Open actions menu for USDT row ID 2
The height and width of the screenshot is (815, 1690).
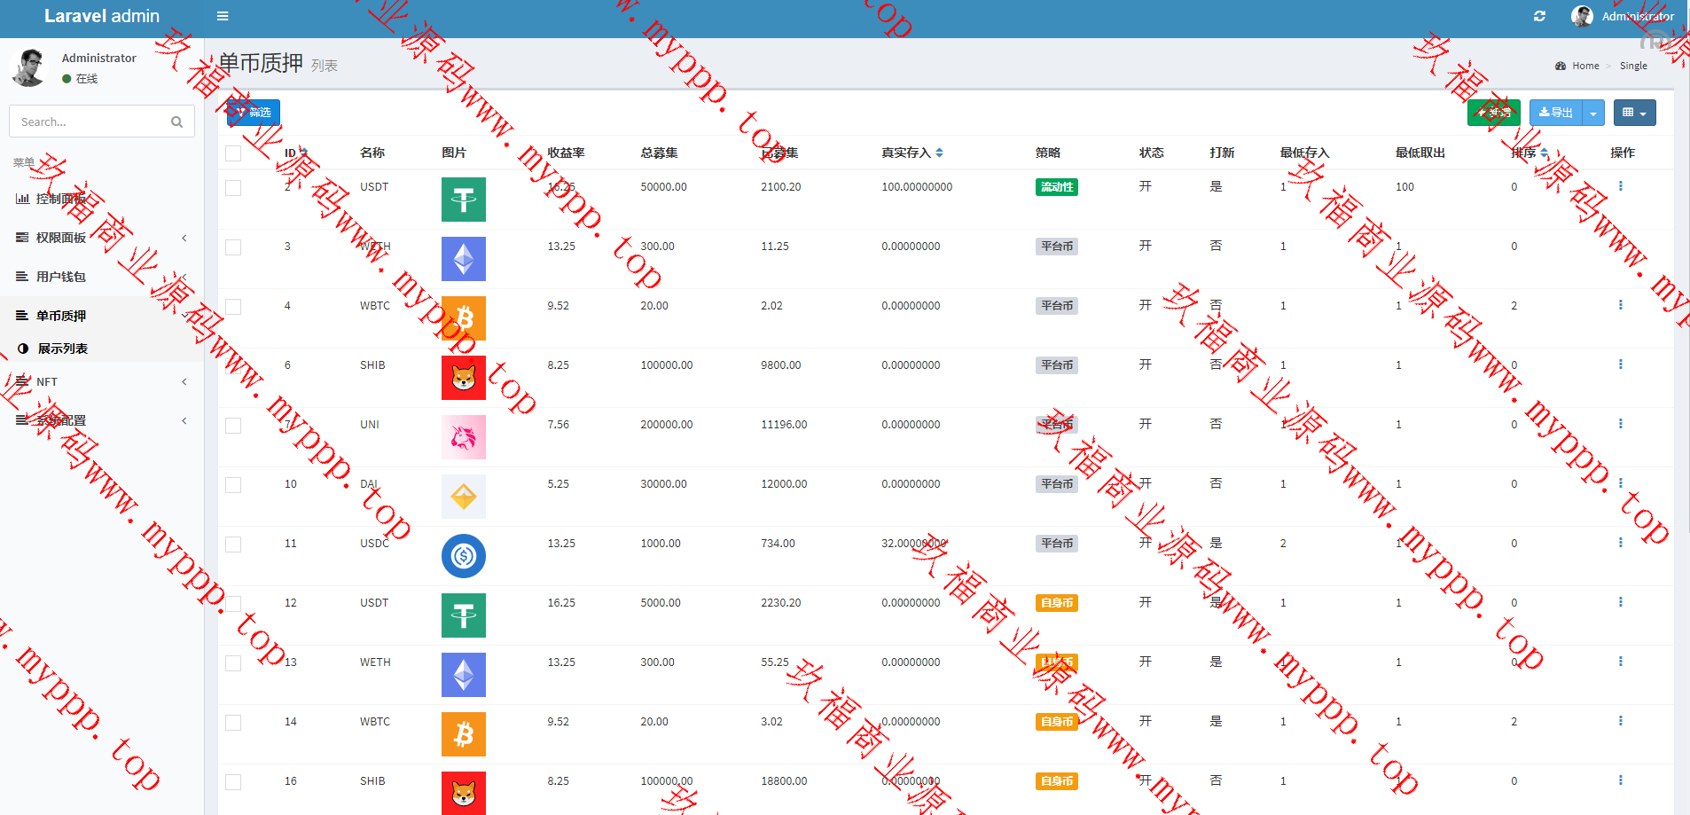1620,186
